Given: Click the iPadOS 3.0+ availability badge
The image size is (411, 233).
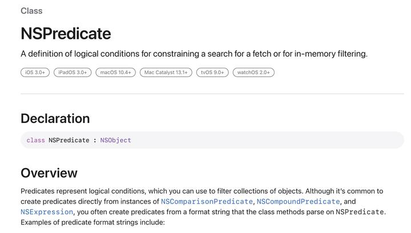Looking at the screenshot, I should 72,72.
